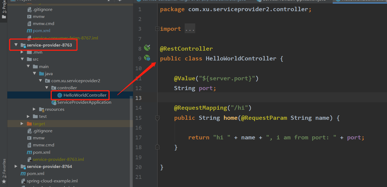Click the folder icon under the 1: Project tab
Image resolution: width=387 pixels, height=187 pixels.
pyautogui.click(x=4, y=17)
